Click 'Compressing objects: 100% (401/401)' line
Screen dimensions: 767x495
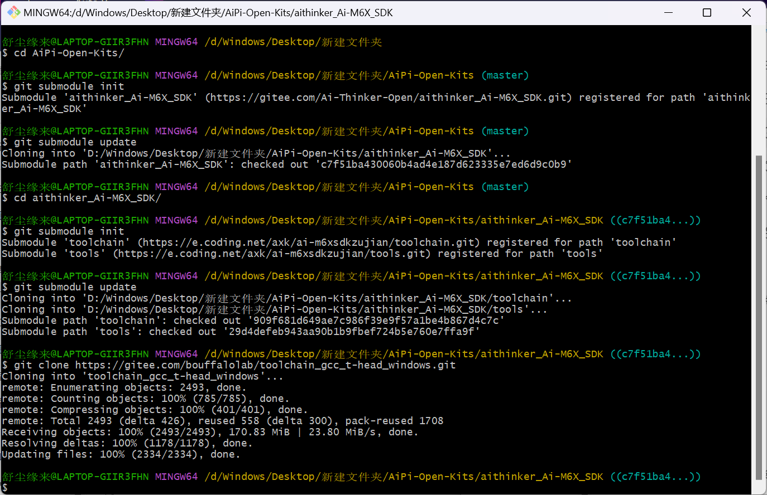click(x=155, y=410)
